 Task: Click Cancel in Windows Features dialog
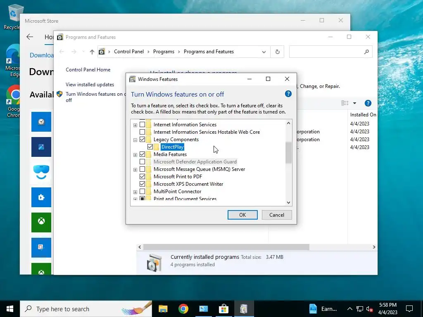[277, 215]
